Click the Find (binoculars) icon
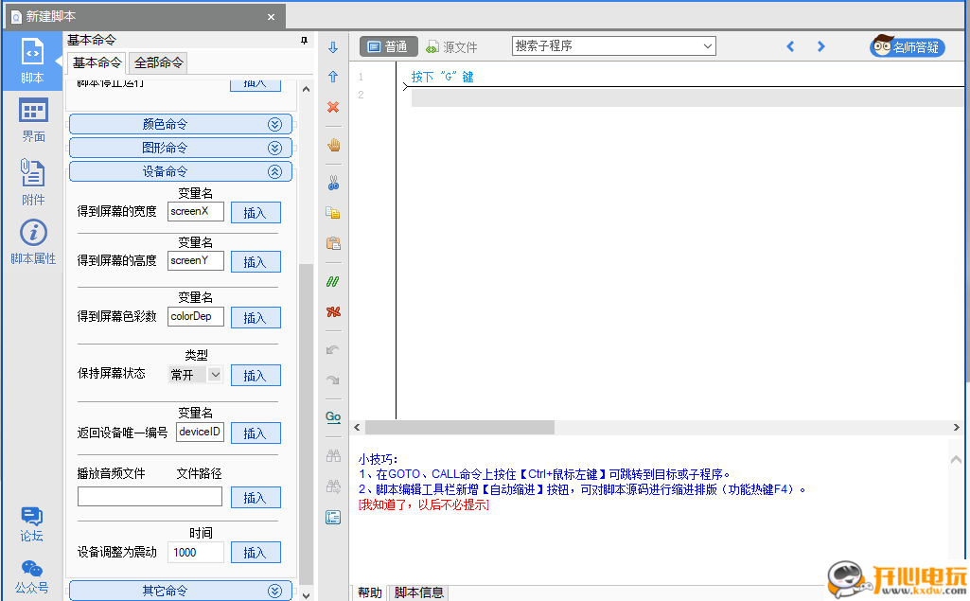 coord(332,455)
